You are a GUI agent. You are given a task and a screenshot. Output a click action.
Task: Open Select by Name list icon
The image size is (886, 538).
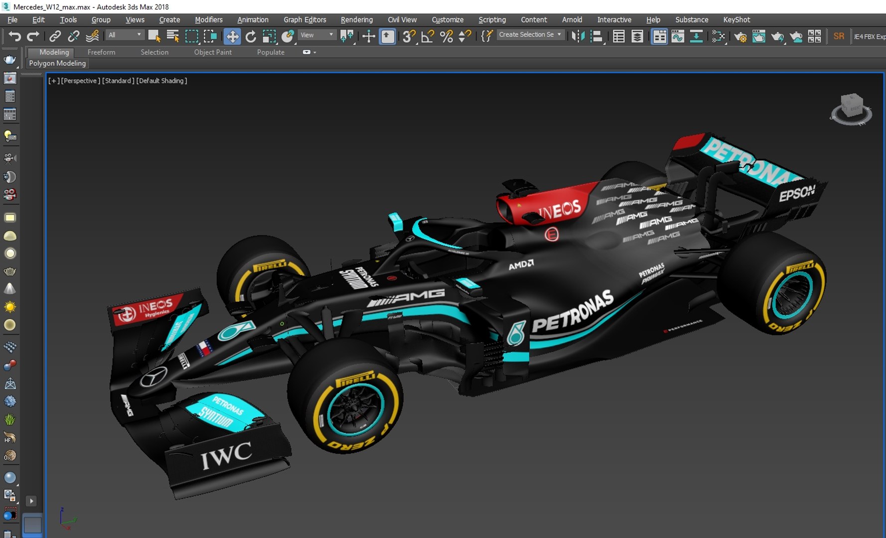click(173, 36)
